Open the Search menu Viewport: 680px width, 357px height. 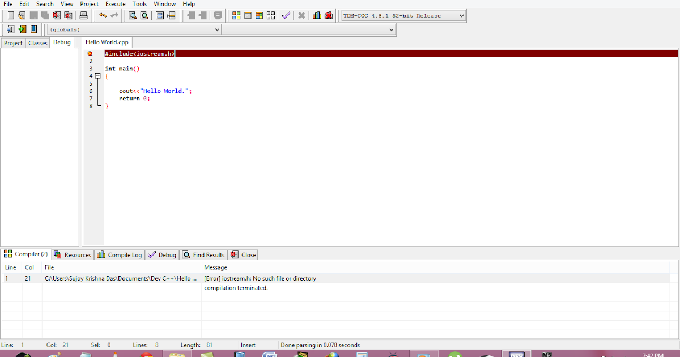tap(45, 4)
